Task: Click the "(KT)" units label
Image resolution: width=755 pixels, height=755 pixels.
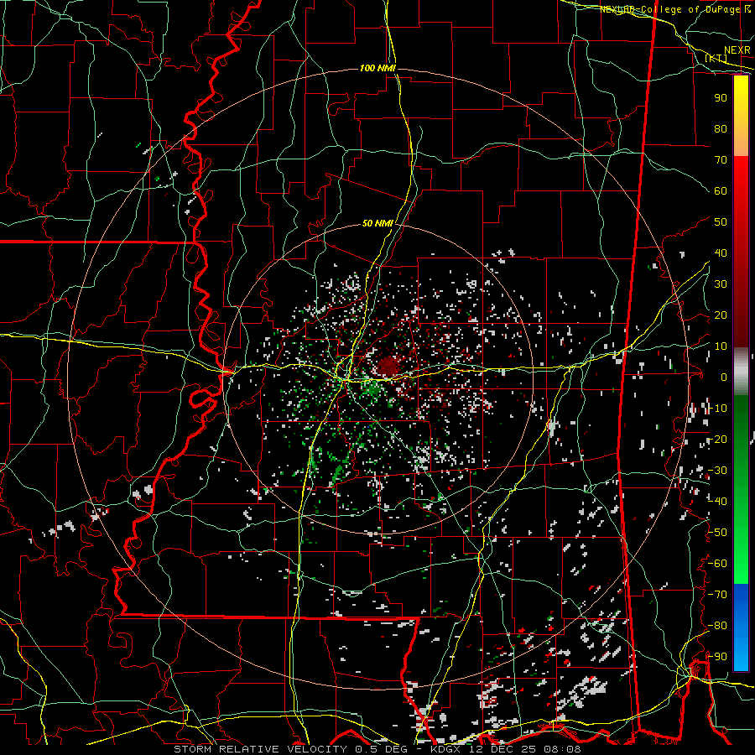Action: pyautogui.click(x=716, y=59)
